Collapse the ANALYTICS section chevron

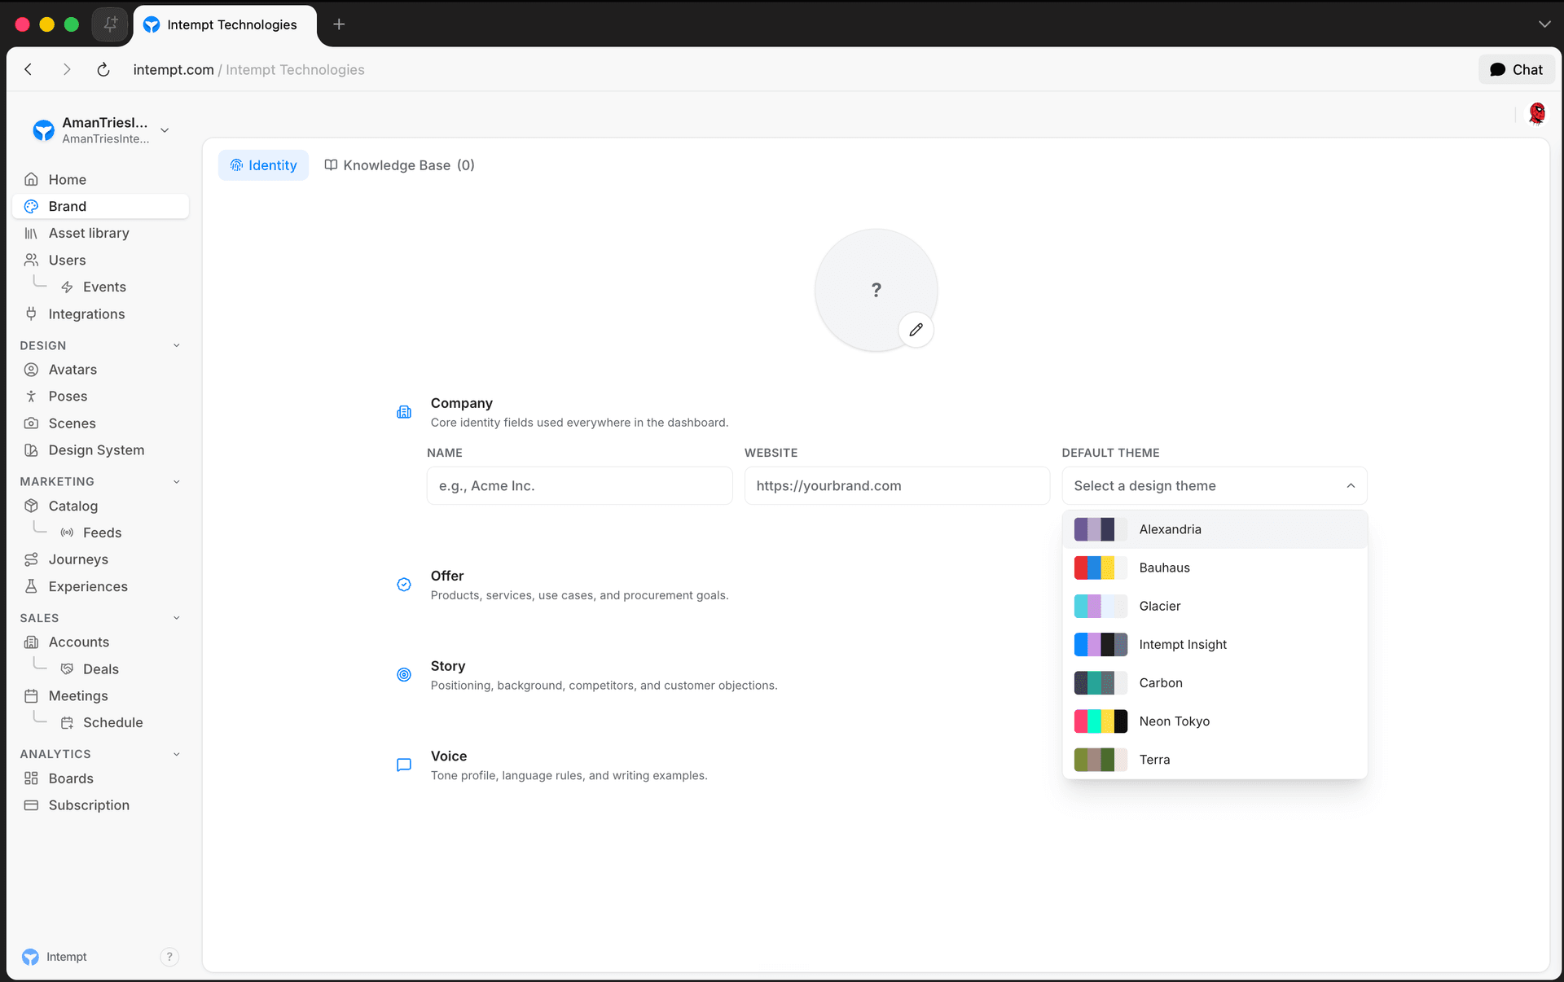[x=177, y=754]
